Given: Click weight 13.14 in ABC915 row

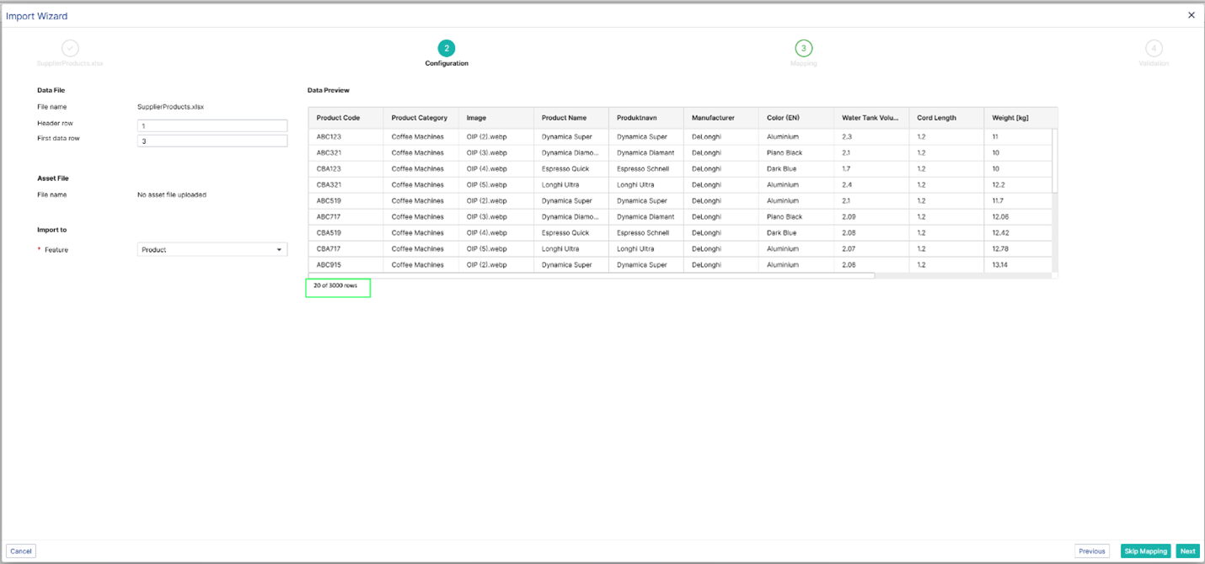Looking at the screenshot, I should point(1017,265).
